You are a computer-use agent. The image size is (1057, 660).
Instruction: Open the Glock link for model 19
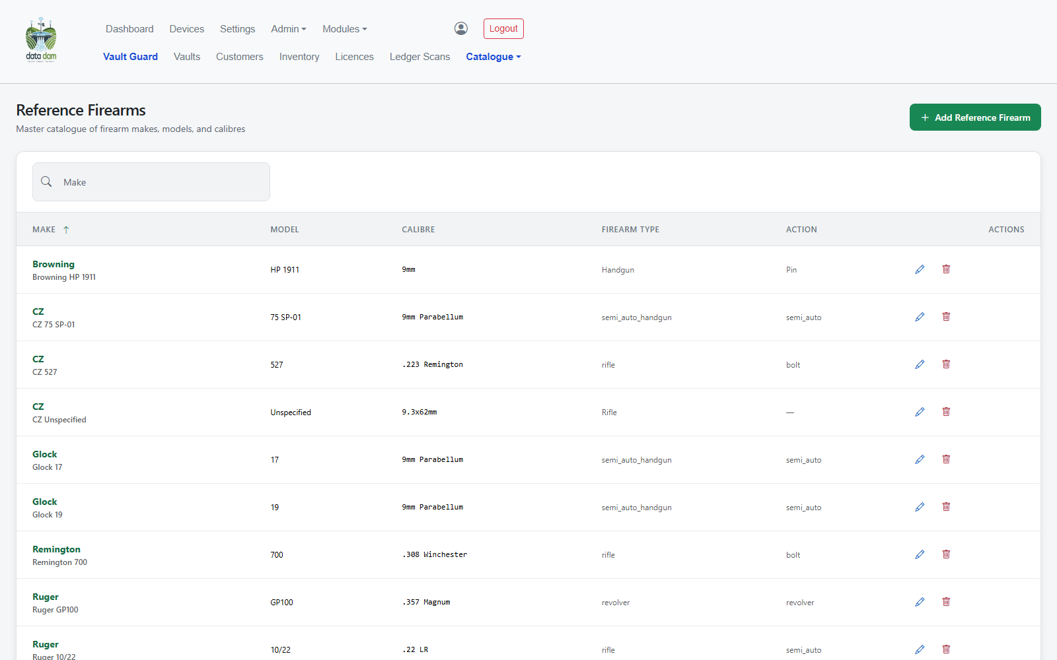click(45, 502)
